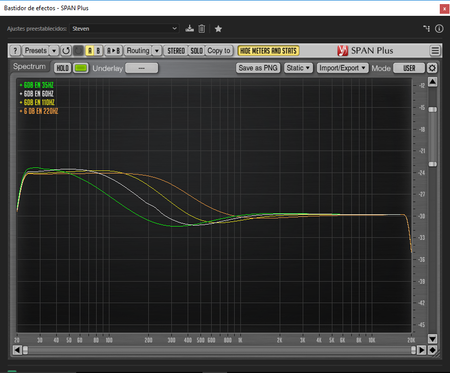The height and width of the screenshot is (373, 450).
Task: Mark preset as favorite with star
Action: click(218, 29)
